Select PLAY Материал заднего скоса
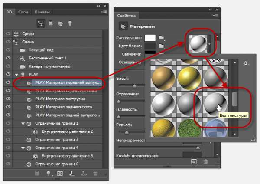The image size is (260, 184). coord(58,107)
